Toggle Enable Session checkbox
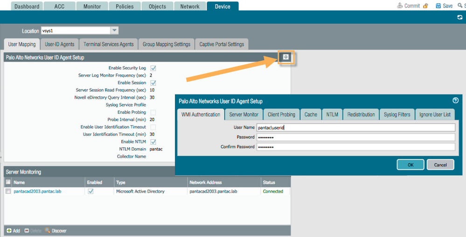 pyautogui.click(x=153, y=83)
